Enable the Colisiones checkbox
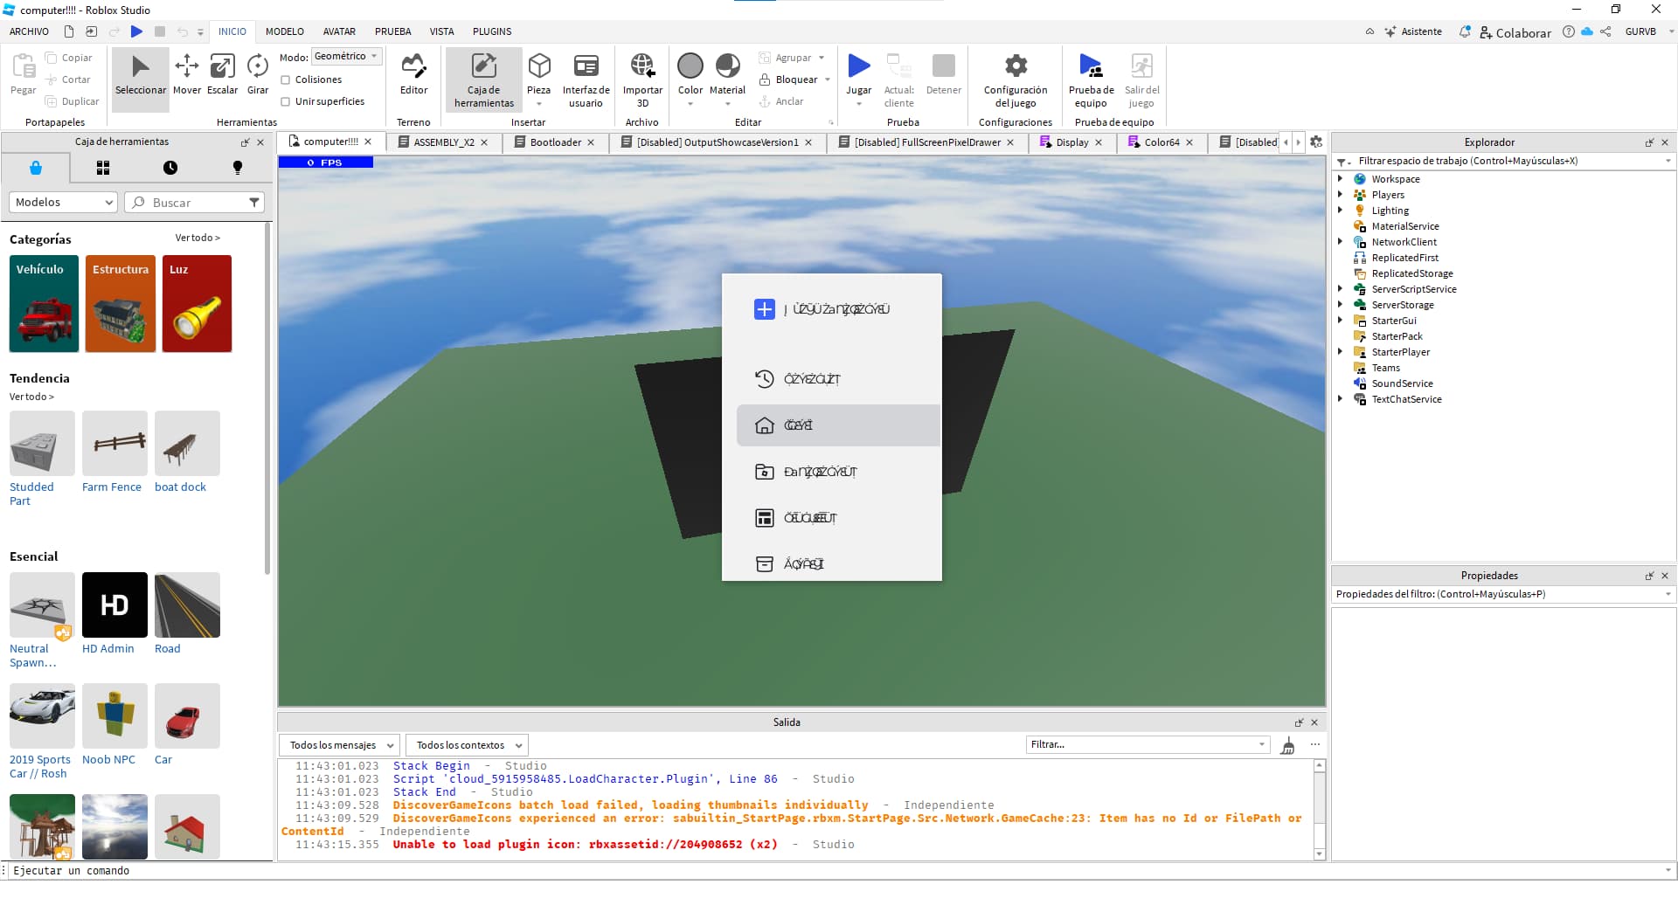This screenshot has width=1678, height=905. pos(285,79)
